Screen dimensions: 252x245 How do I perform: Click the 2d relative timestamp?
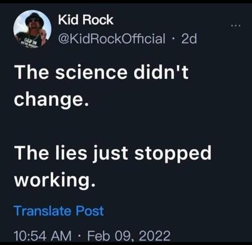click(189, 38)
